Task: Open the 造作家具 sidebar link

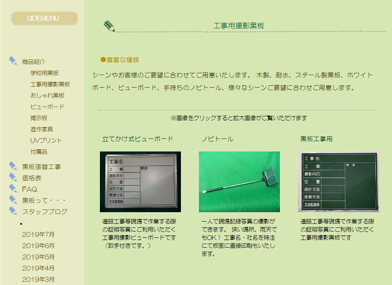Action: coord(41,129)
